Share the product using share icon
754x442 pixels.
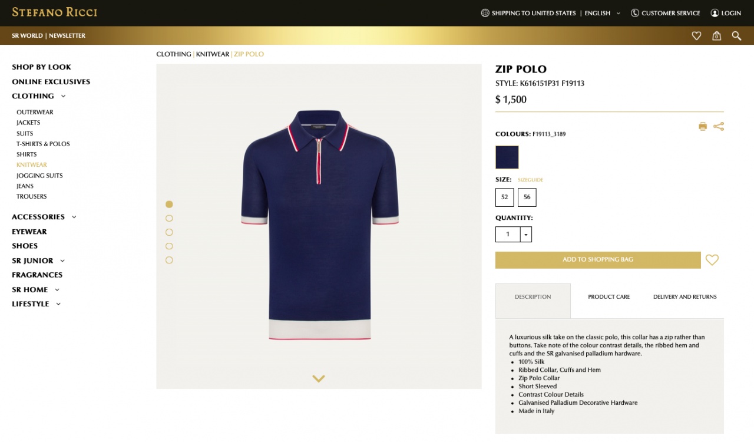tap(719, 126)
